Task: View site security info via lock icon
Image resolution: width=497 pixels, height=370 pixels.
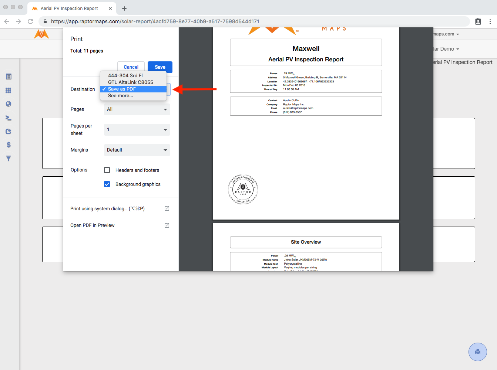Action: coord(45,21)
